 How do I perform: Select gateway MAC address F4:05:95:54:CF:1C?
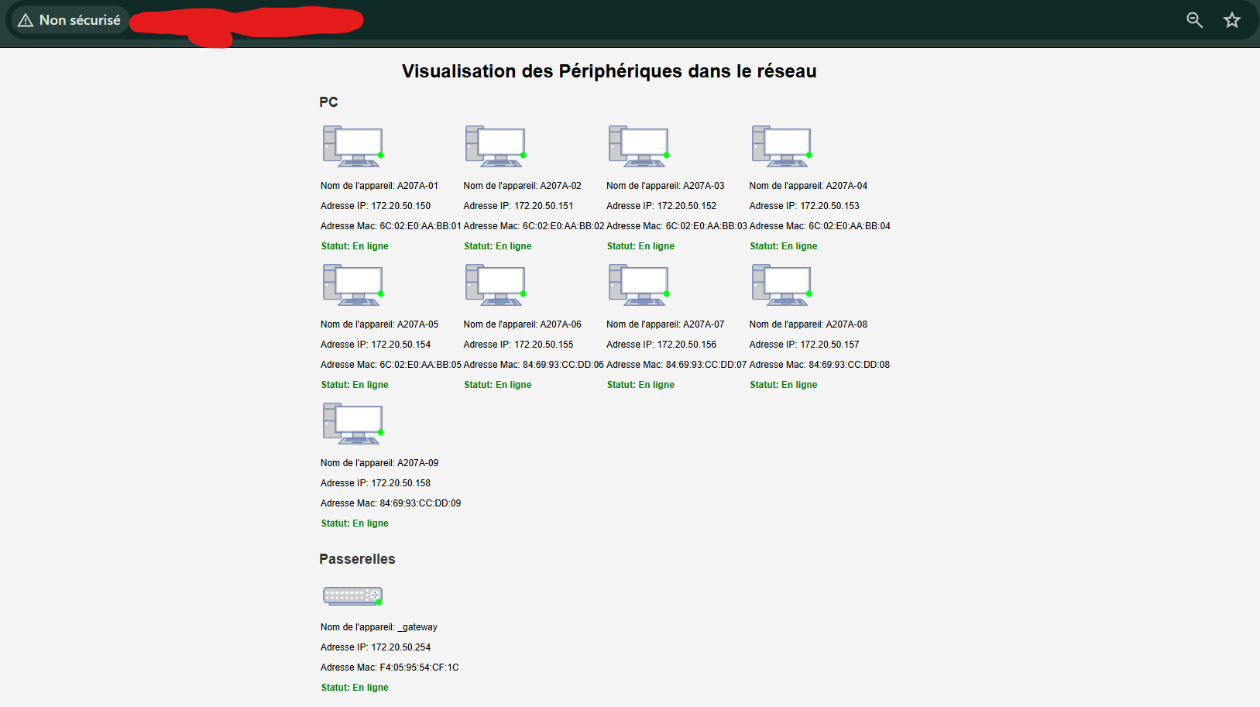pos(419,668)
